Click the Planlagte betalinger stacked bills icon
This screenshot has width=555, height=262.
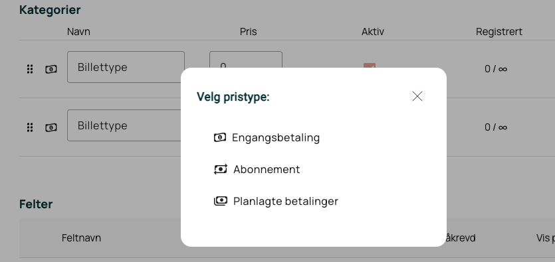coord(220,201)
